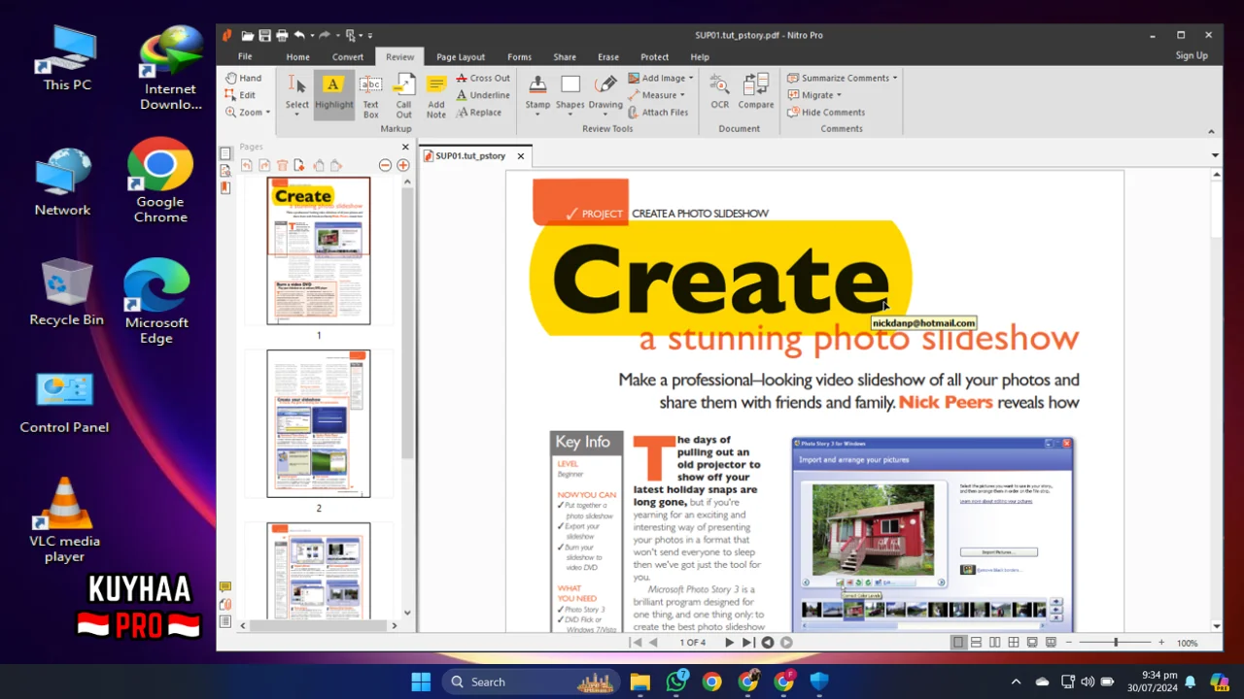Screen dimensions: 1244x699
Task: Close the Pages panel
Action: pos(405,148)
